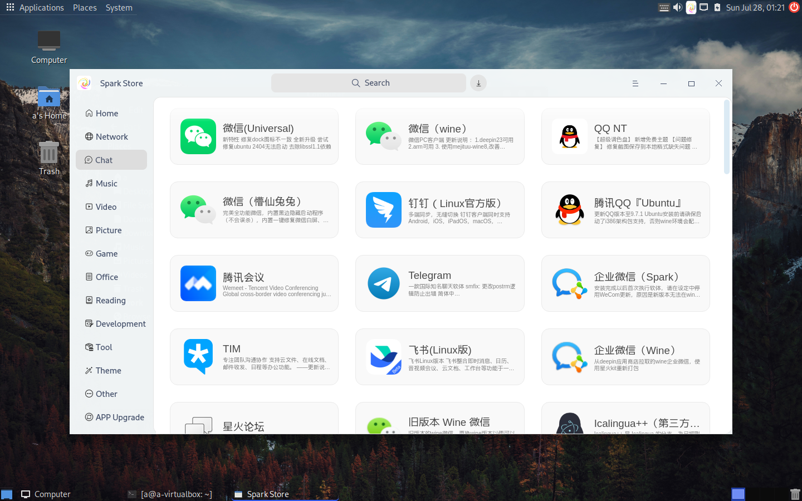Viewport: 802px width, 501px height.
Task: Open a's Home desktop folder
Action: (x=49, y=104)
